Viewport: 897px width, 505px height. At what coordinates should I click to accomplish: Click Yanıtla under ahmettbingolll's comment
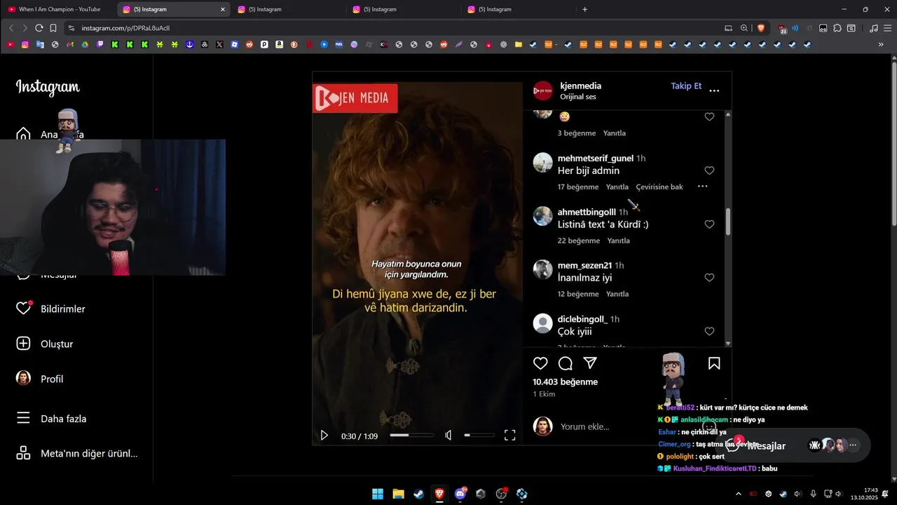[619, 241]
